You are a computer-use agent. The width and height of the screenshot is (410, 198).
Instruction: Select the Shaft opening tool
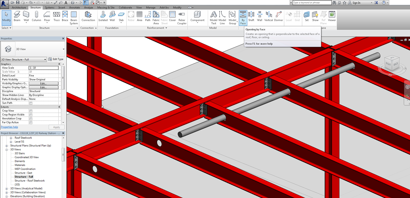tap(251, 16)
